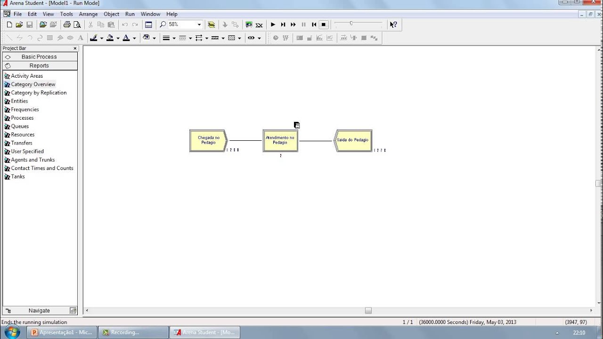Start the simulation with the Go button
The height and width of the screenshot is (339, 603).
coord(273,24)
